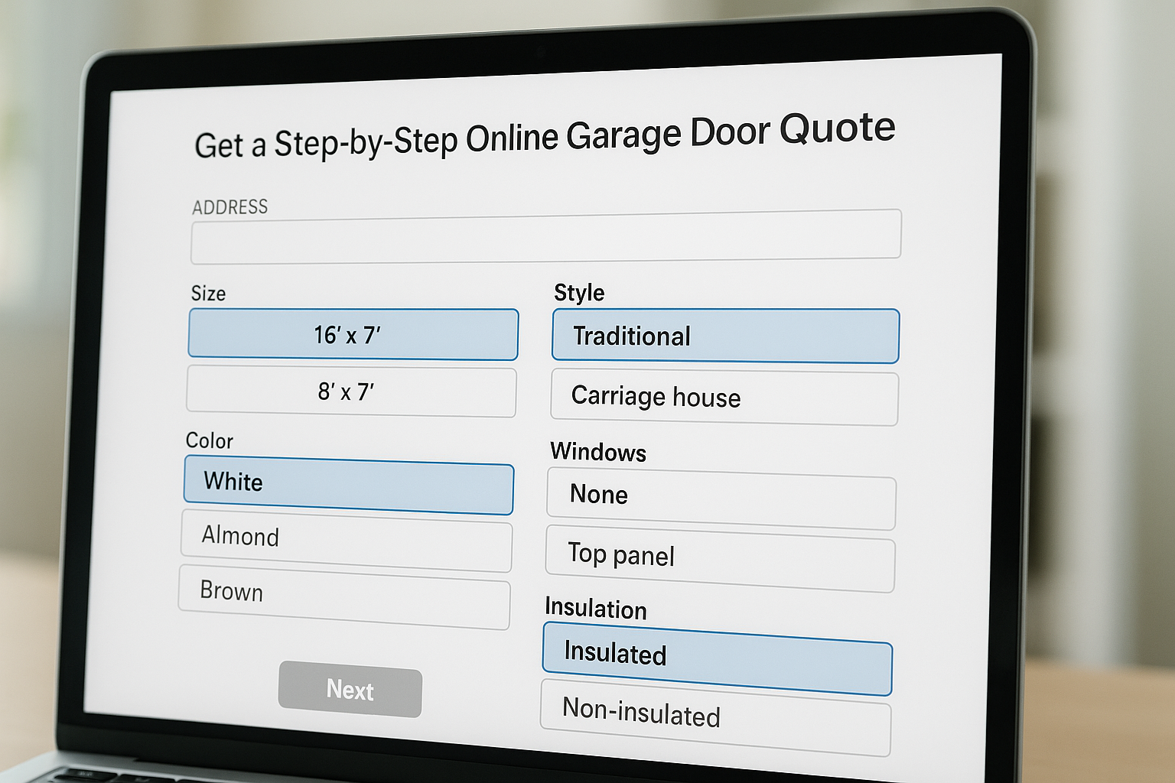Image resolution: width=1175 pixels, height=783 pixels.
Task: Click the Garage Door Quote page title
Action: point(544,137)
